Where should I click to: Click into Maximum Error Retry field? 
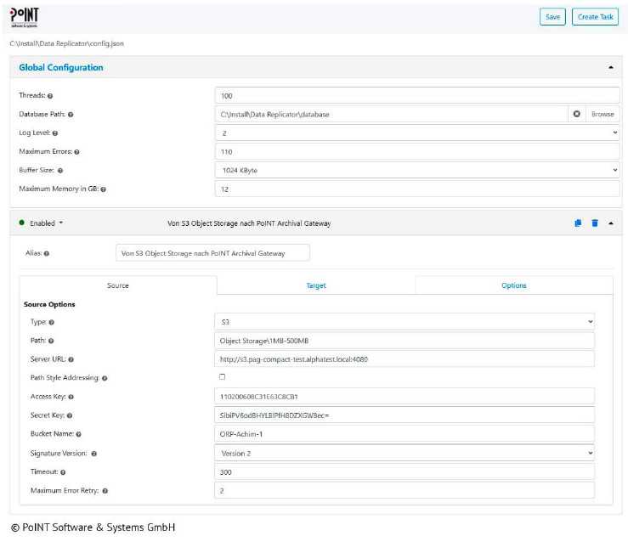point(405,490)
